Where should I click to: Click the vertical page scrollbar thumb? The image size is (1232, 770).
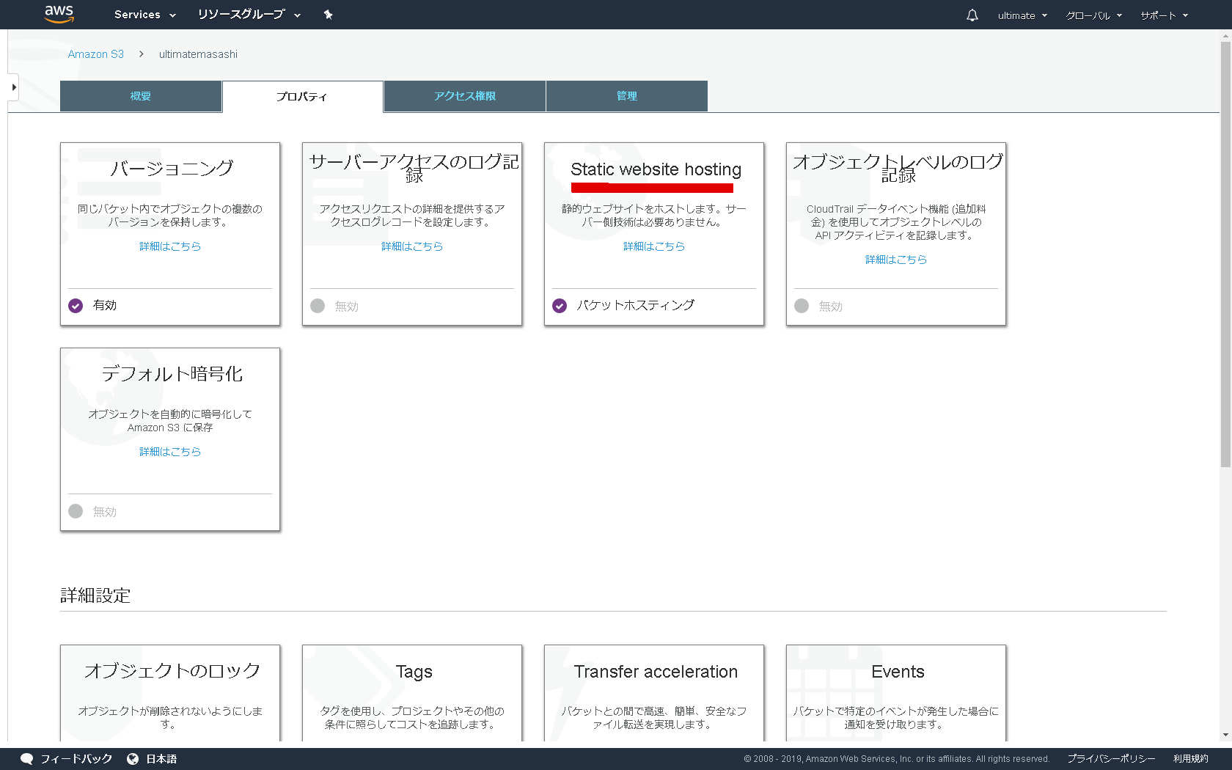click(1225, 254)
